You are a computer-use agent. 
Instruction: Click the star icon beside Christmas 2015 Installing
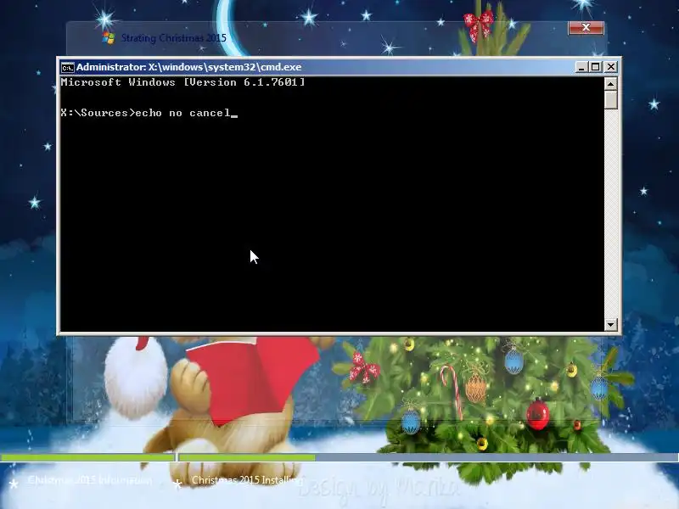pos(177,484)
